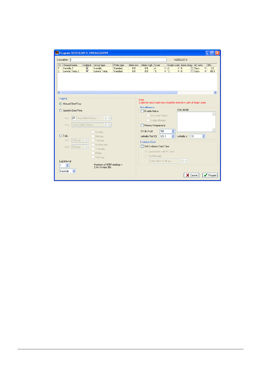Close the Program N2003/2013 window
This screenshot has height=371, width=261.
coord(217,53)
